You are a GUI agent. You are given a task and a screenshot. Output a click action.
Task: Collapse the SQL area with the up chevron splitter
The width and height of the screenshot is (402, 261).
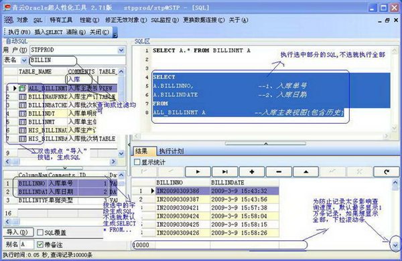pos(265,143)
